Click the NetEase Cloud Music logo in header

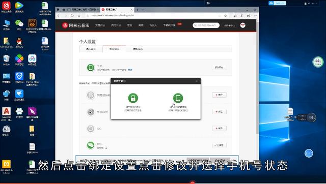coord(76,25)
